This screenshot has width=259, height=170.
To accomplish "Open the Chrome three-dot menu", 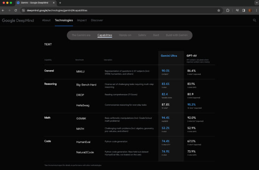I will (x=256, y=11).
